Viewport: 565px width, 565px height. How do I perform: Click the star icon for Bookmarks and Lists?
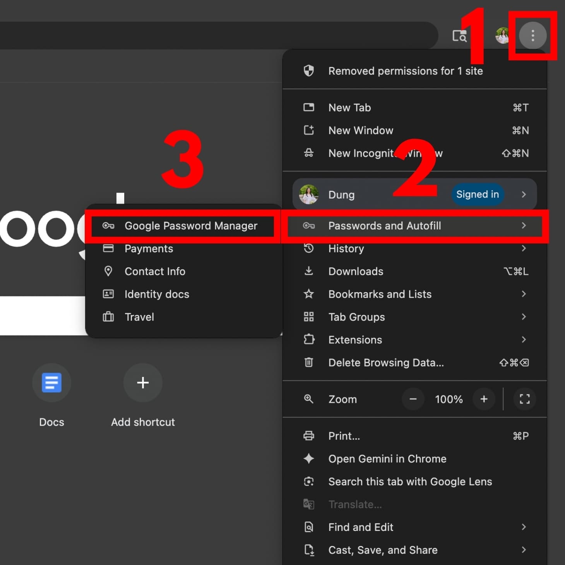(x=308, y=294)
